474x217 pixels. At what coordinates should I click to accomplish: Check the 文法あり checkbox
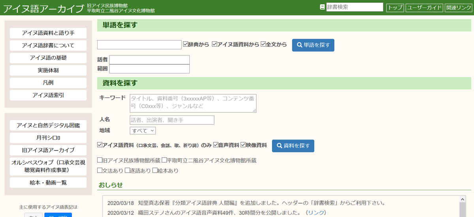click(x=100, y=171)
